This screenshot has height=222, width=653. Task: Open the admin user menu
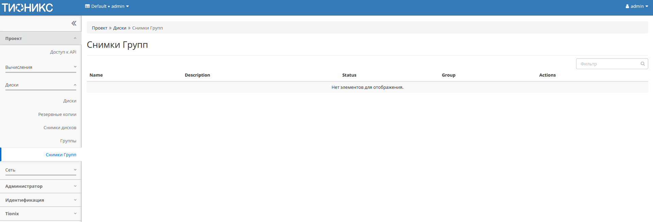pyautogui.click(x=636, y=6)
